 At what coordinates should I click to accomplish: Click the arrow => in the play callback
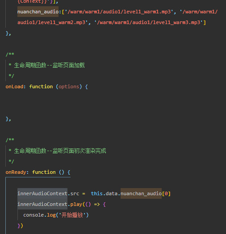point(97,204)
